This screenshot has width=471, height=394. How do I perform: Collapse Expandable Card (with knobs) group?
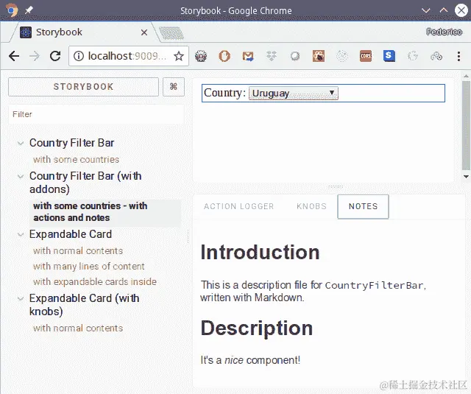(x=84, y=305)
